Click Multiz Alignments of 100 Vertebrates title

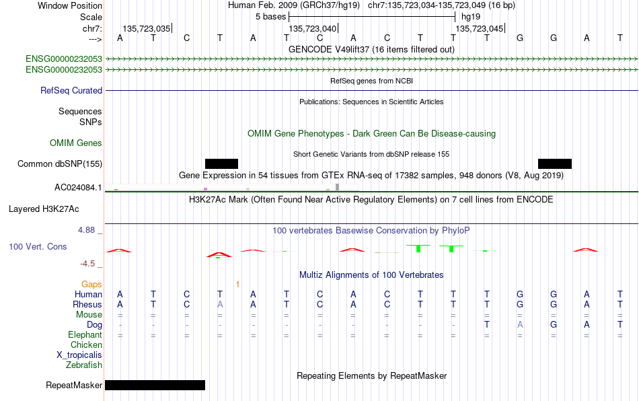(x=371, y=275)
